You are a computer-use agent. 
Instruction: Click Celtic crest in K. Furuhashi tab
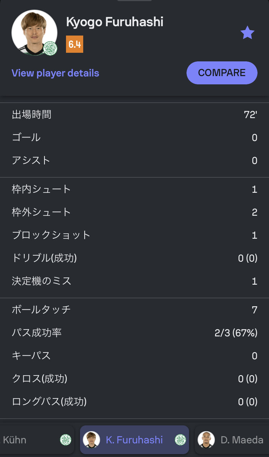180,440
